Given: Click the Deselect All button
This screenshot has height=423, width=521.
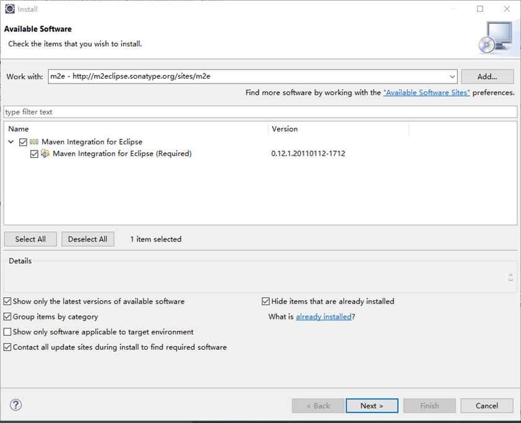Looking at the screenshot, I should [x=88, y=239].
